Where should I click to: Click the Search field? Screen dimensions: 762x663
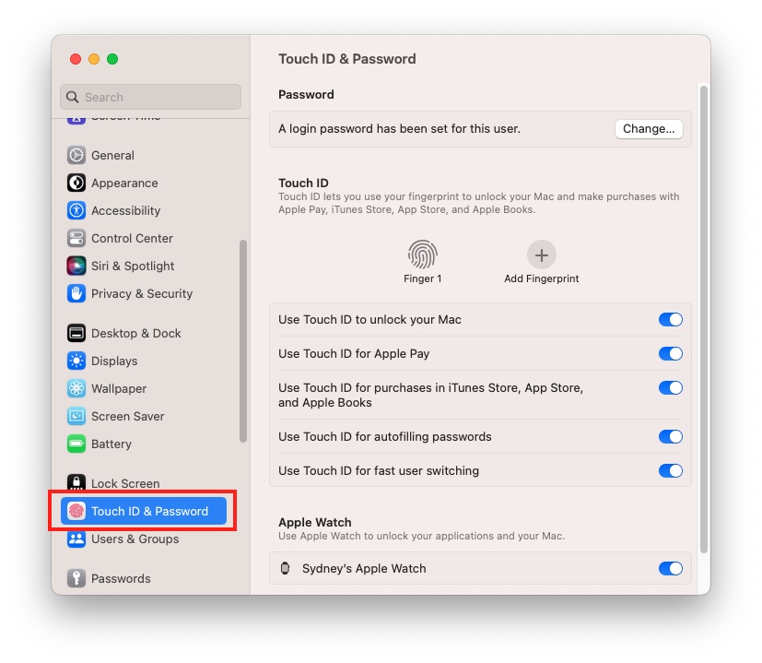[150, 96]
